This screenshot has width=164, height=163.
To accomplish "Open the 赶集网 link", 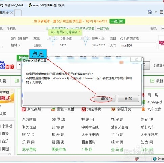I will tap(58, 127).
